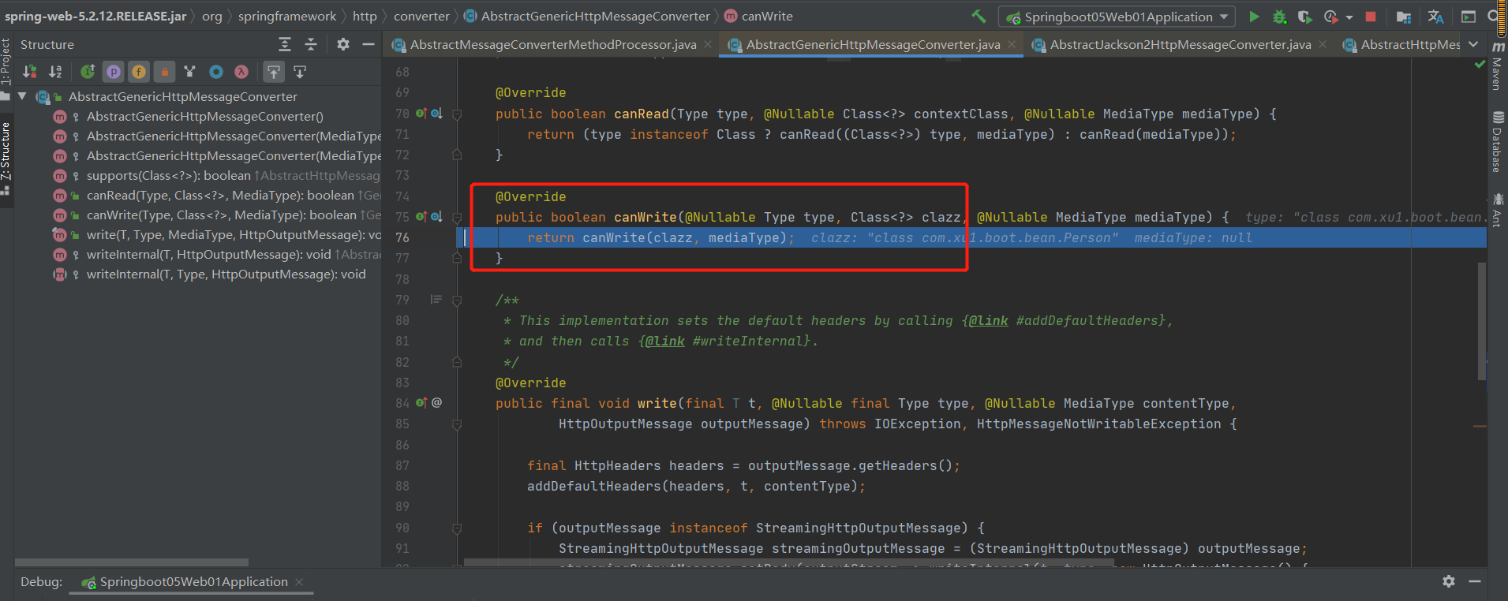Toggle group-by-type fork icon in Structure
Image resolution: width=1508 pixels, height=601 pixels.
point(189,72)
